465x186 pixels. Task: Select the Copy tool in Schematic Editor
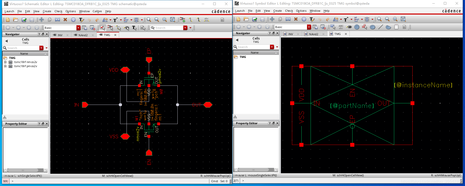[x=50, y=20]
